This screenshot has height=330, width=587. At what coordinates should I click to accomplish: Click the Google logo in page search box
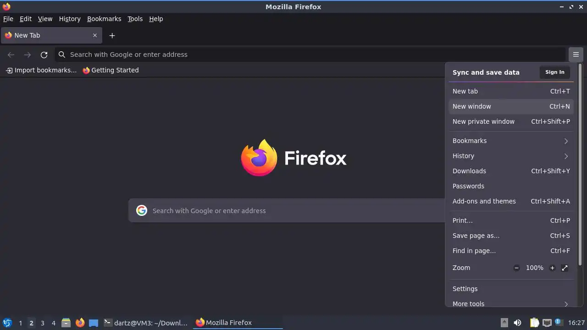pos(142,210)
